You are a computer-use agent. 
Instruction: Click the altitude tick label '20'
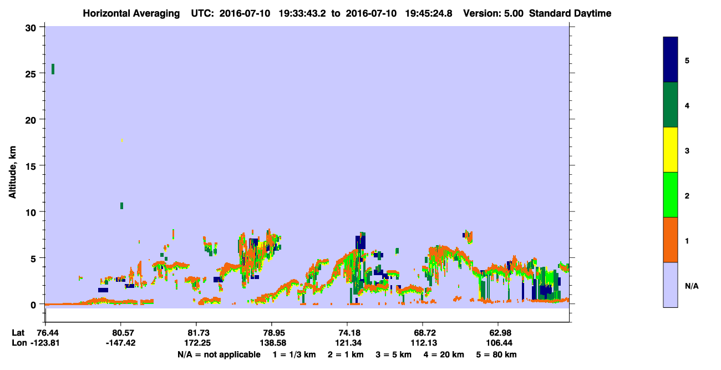[32, 119]
